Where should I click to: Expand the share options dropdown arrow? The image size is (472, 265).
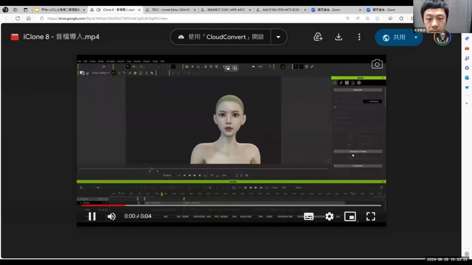coord(416,37)
